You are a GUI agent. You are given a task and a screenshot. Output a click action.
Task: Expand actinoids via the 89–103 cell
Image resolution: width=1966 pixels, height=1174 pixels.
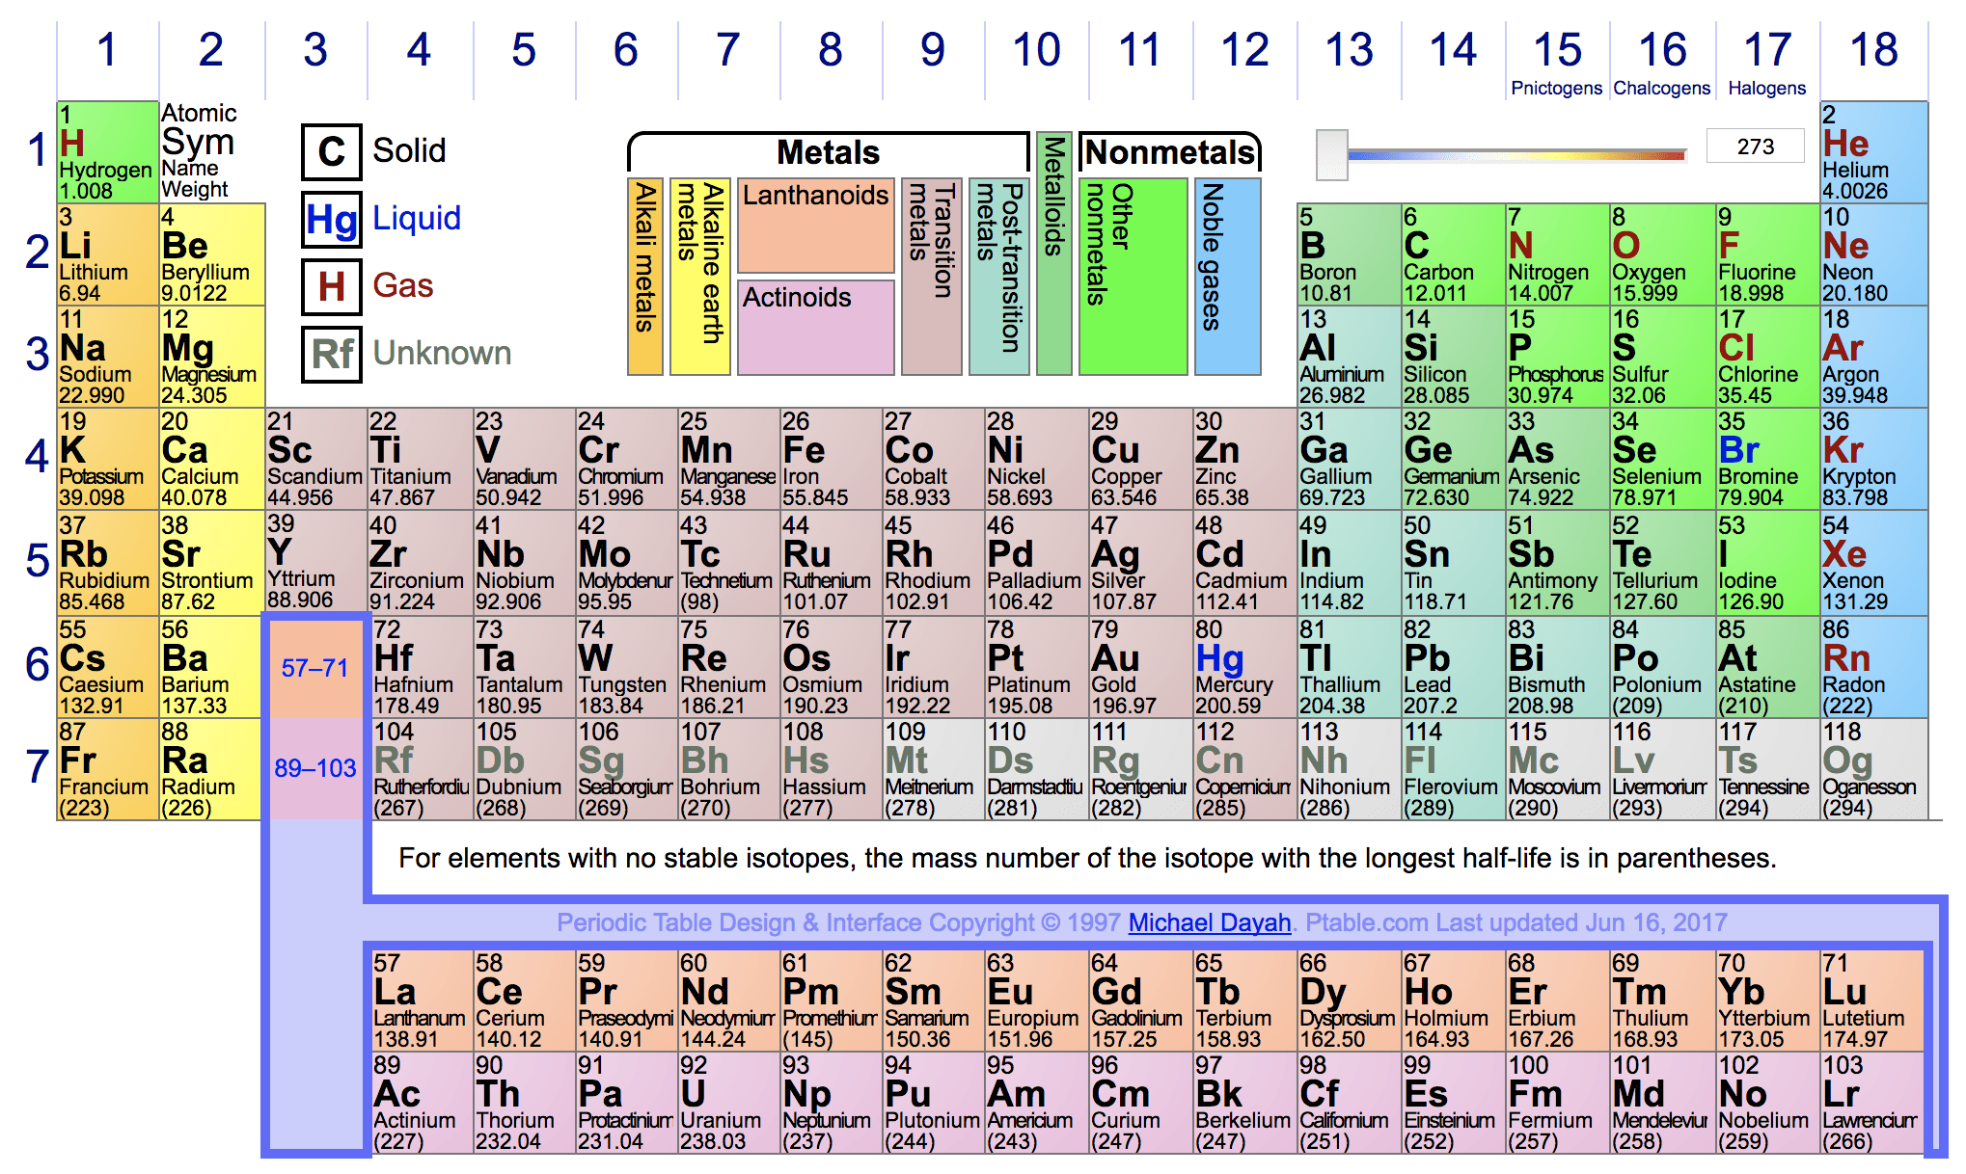pyautogui.click(x=315, y=768)
